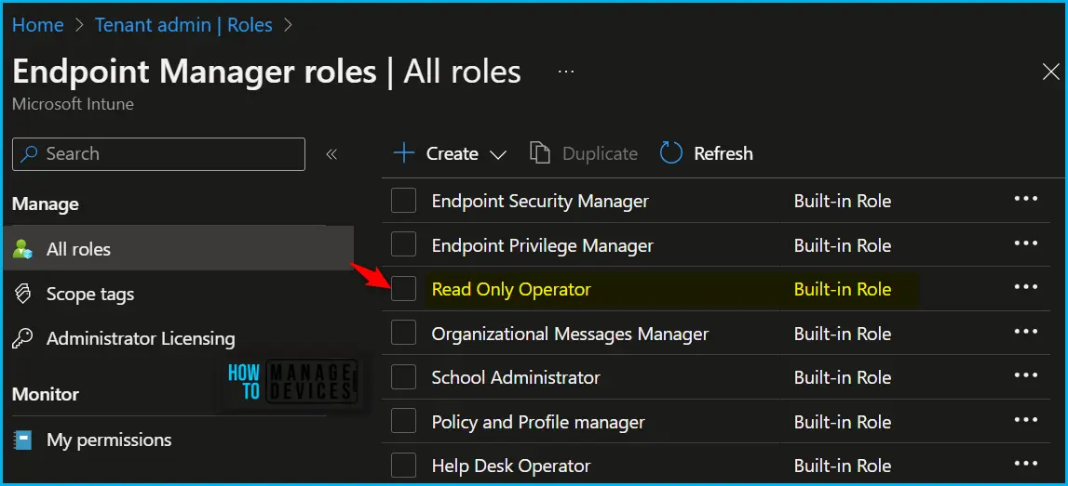Click the Administrator Licensing key icon
Viewport: 1068px width, 486px height.
click(22, 338)
